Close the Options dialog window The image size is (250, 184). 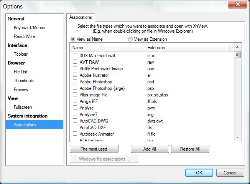pyautogui.click(x=237, y=5)
